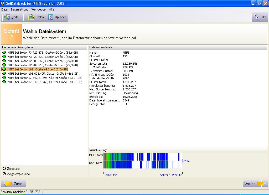
Task: Click 'Mft-Ursprung' value Uneindeutig
Action: point(130,93)
